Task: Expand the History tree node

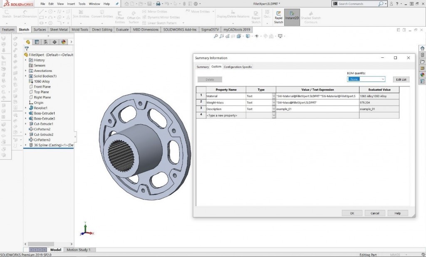Action: tap(26, 60)
